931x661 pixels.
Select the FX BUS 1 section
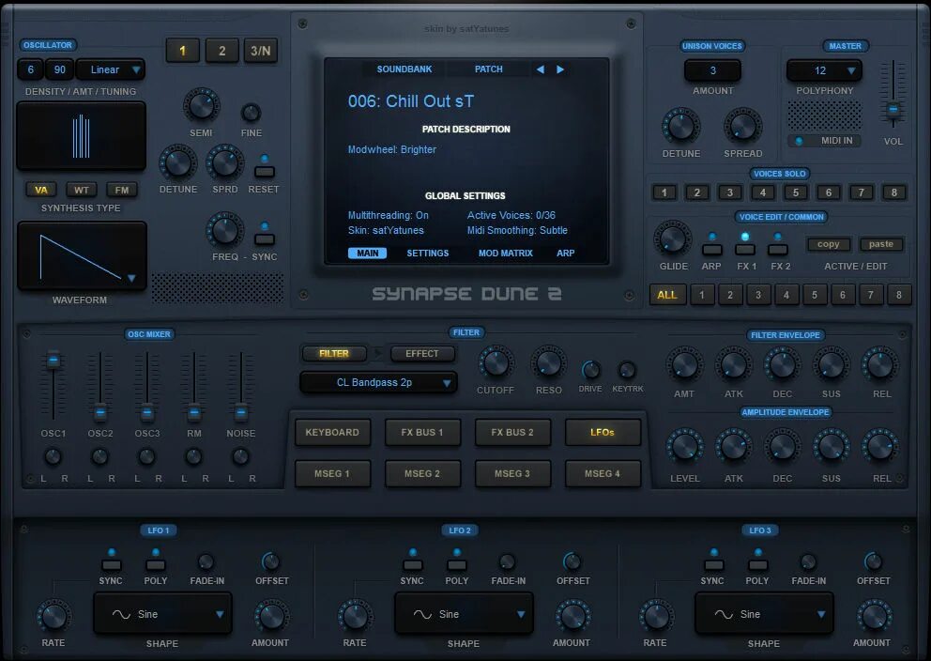pos(422,432)
